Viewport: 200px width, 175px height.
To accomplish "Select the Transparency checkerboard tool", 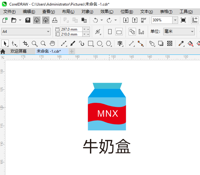I will [x=170, y=44].
